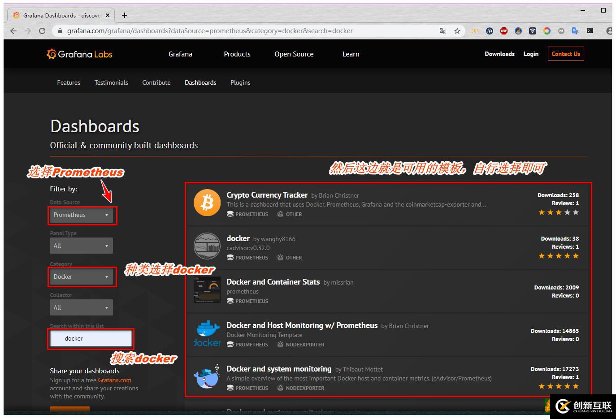Open the Category dropdown showing Docker
616x419 pixels.
(82, 277)
